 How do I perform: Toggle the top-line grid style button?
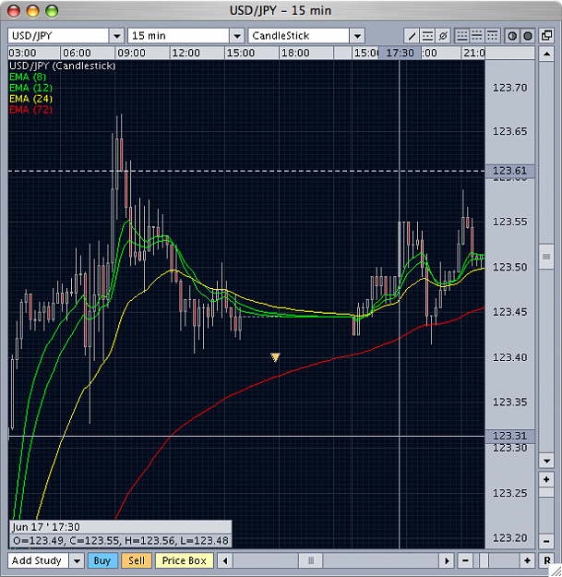[x=493, y=36]
